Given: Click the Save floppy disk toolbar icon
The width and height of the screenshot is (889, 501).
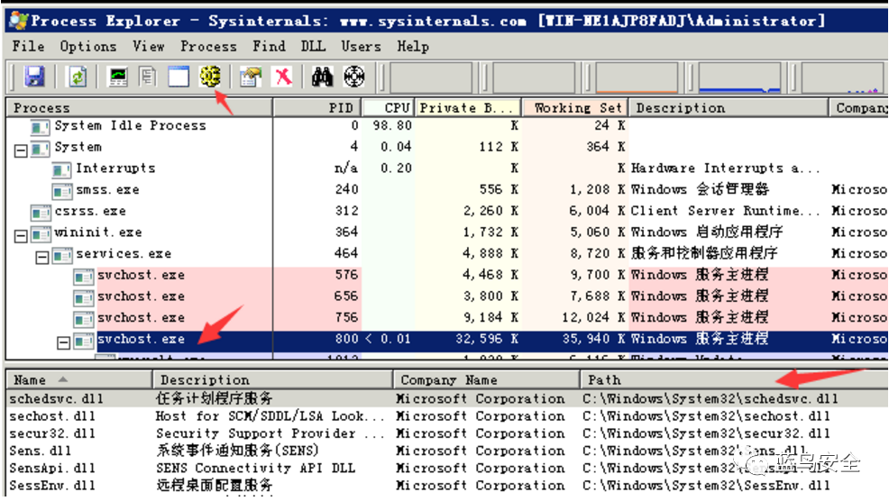Looking at the screenshot, I should [34, 77].
